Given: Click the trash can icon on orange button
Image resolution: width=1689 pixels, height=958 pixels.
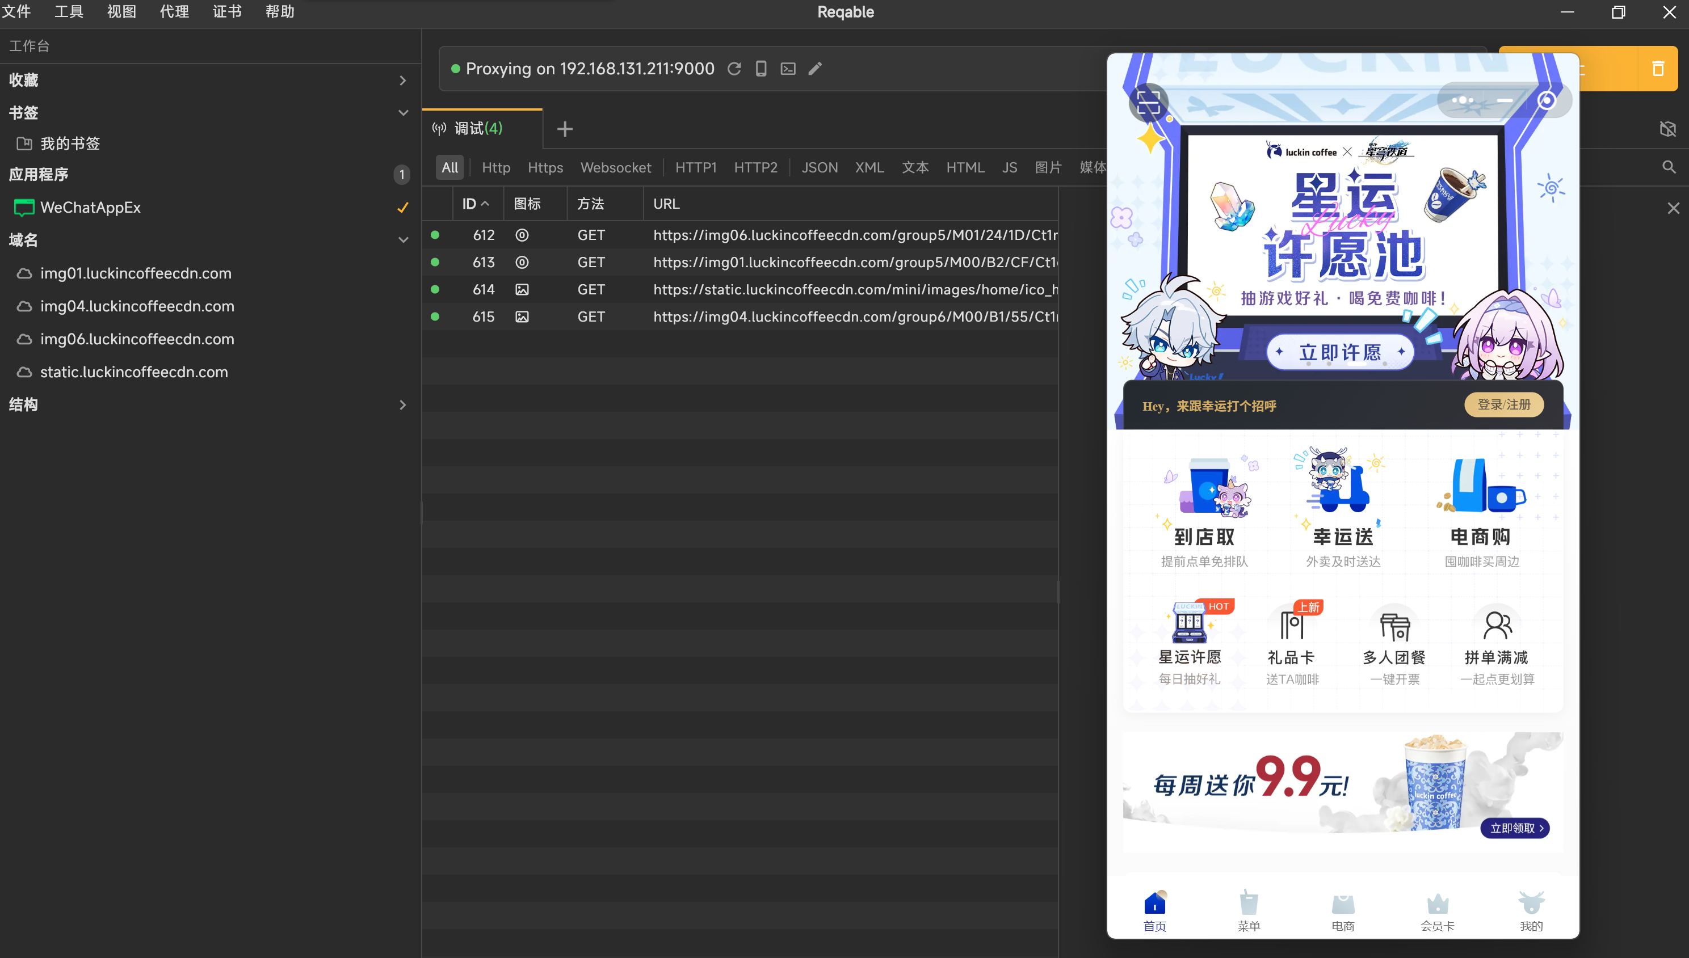Looking at the screenshot, I should (1658, 69).
